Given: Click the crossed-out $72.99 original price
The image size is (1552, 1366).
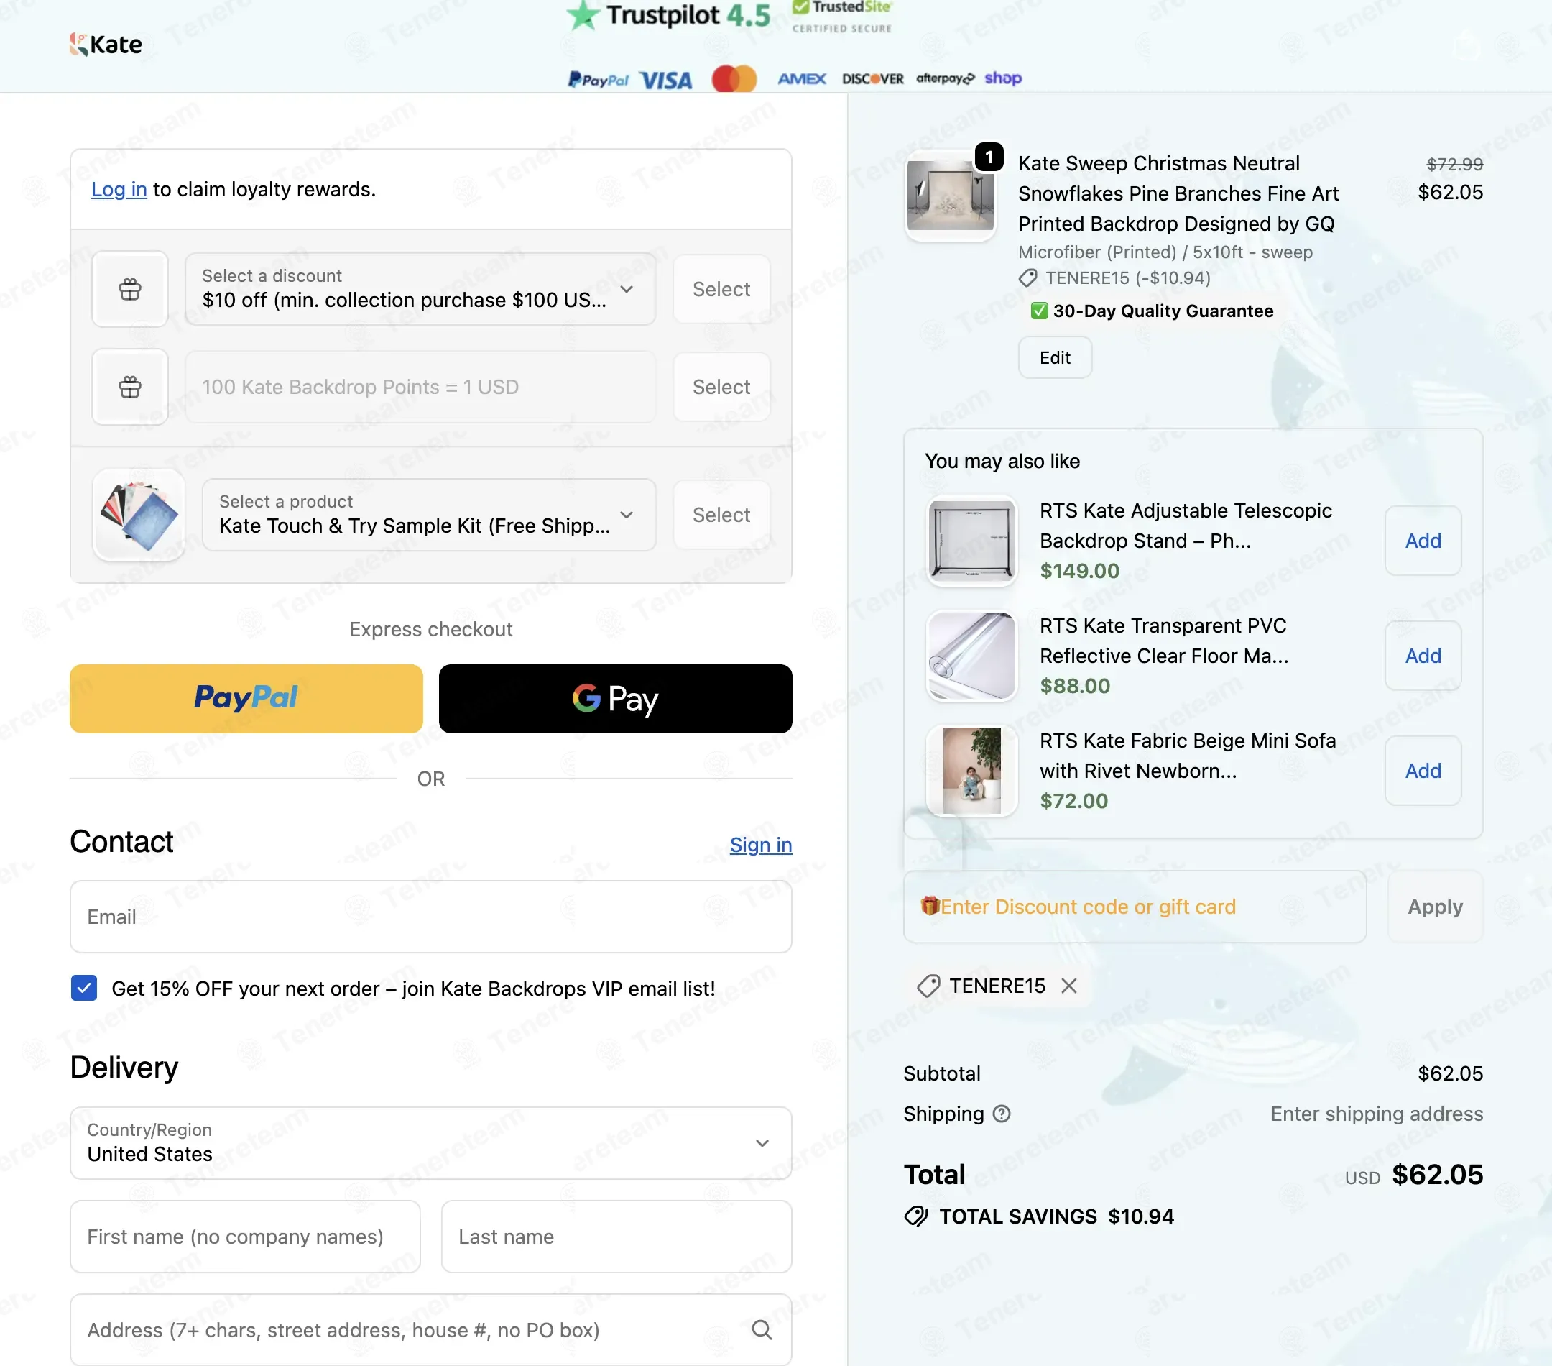Looking at the screenshot, I should coord(1454,163).
